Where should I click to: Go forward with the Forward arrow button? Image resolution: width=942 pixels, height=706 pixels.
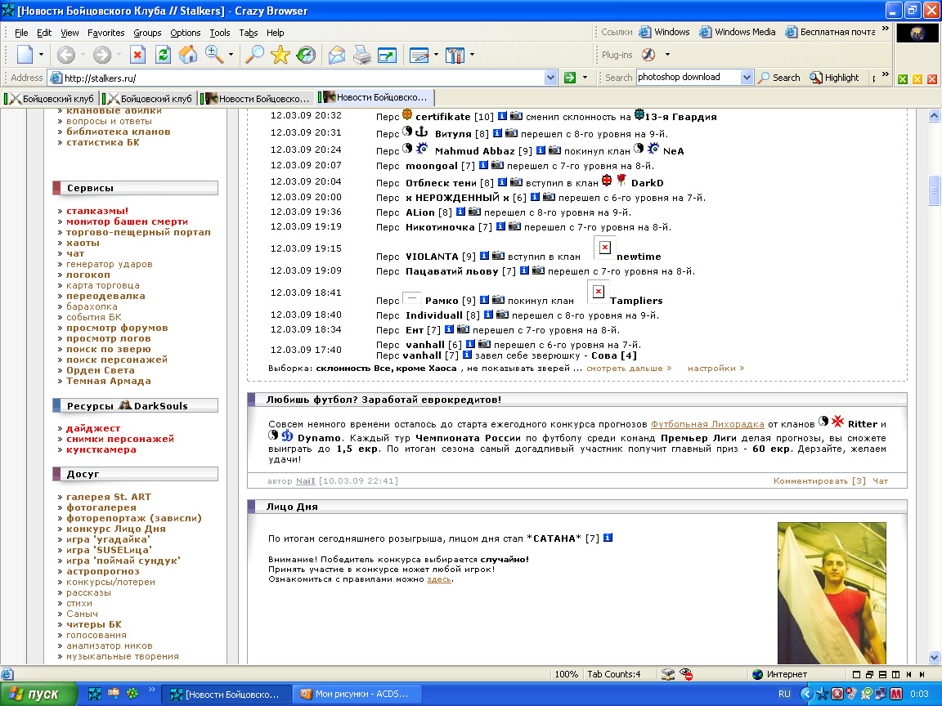tap(102, 56)
